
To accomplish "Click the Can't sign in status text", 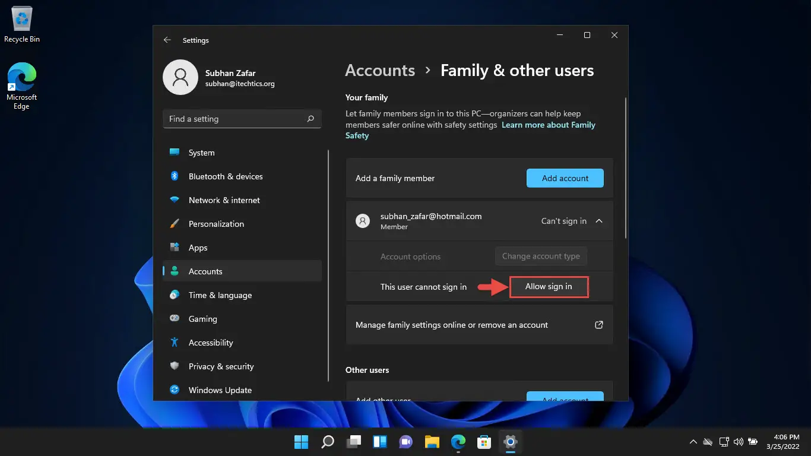I will (564, 221).
